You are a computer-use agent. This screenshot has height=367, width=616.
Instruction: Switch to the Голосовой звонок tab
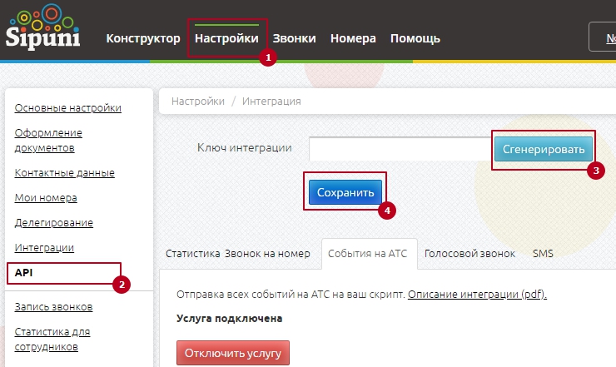pyautogui.click(x=469, y=254)
